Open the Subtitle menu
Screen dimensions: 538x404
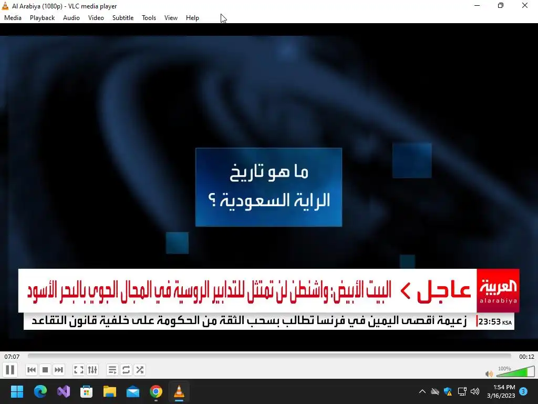click(123, 18)
